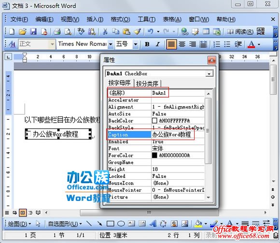Screen dimensions: 280x243
Task: Insert Clip Art icon on Drawing toolbar
Action: pyautogui.click(x=174, y=224)
